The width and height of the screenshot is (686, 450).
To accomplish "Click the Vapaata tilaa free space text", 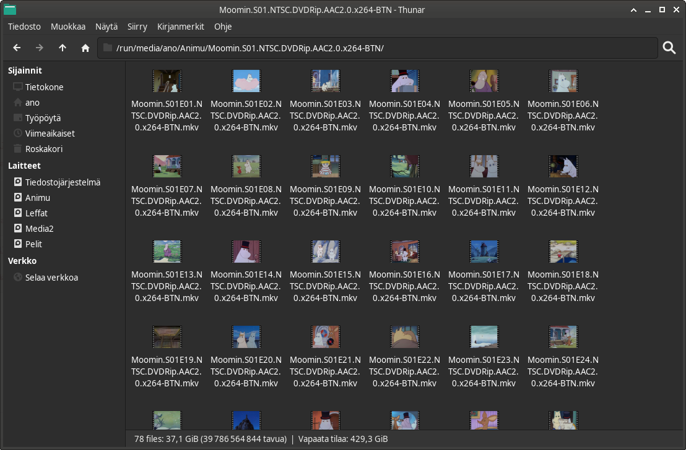I will pyautogui.click(x=343, y=439).
